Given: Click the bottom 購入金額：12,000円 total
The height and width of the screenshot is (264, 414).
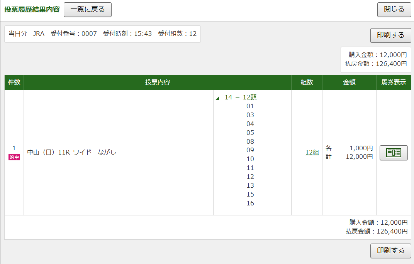Looking at the screenshot, I should pyautogui.click(x=378, y=222).
